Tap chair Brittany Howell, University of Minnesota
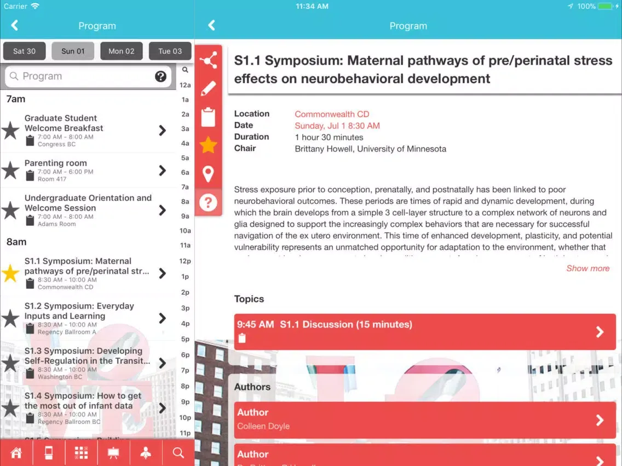The height and width of the screenshot is (466, 622). (x=371, y=149)
